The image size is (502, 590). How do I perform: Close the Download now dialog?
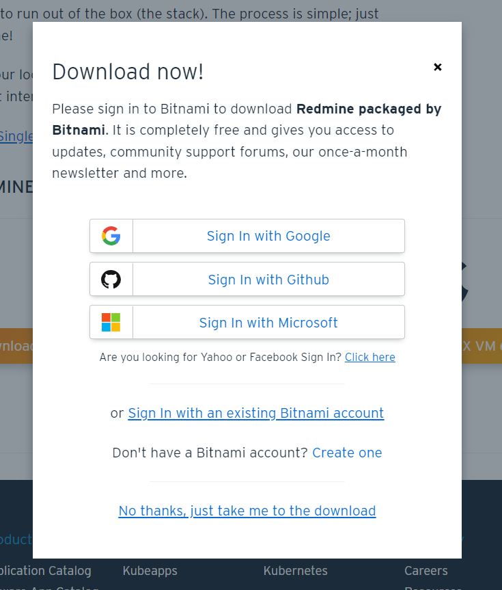(x=438, y=67)
